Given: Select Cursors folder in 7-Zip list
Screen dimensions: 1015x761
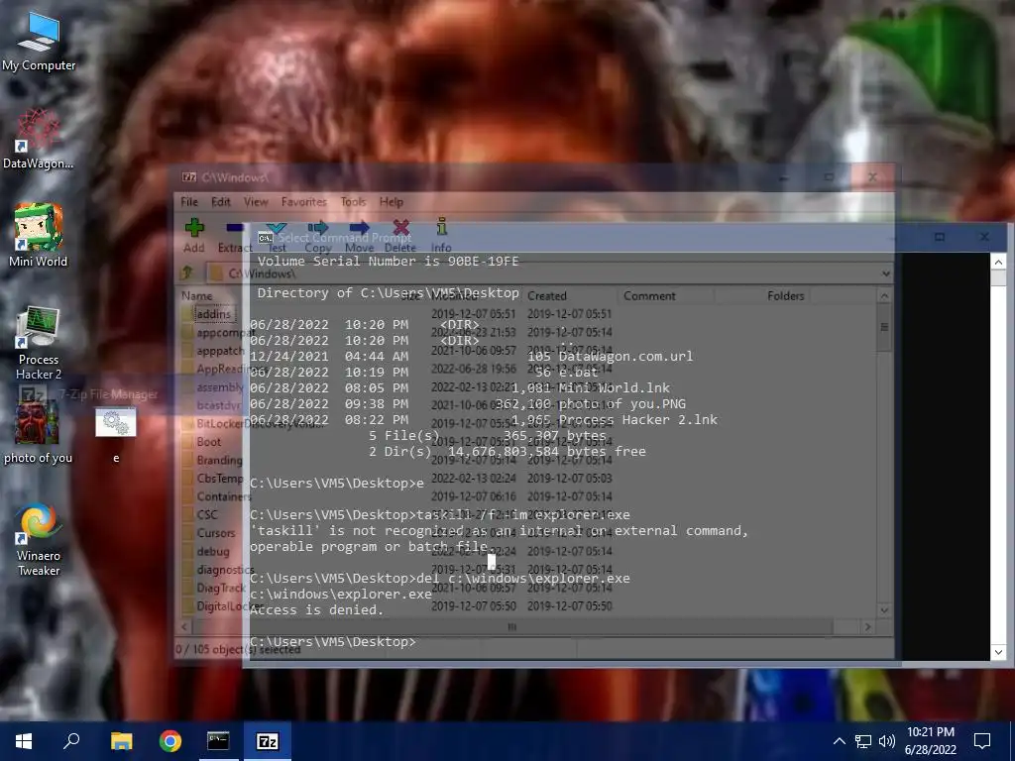Looking at the screenshot, I should click(215, 533).
